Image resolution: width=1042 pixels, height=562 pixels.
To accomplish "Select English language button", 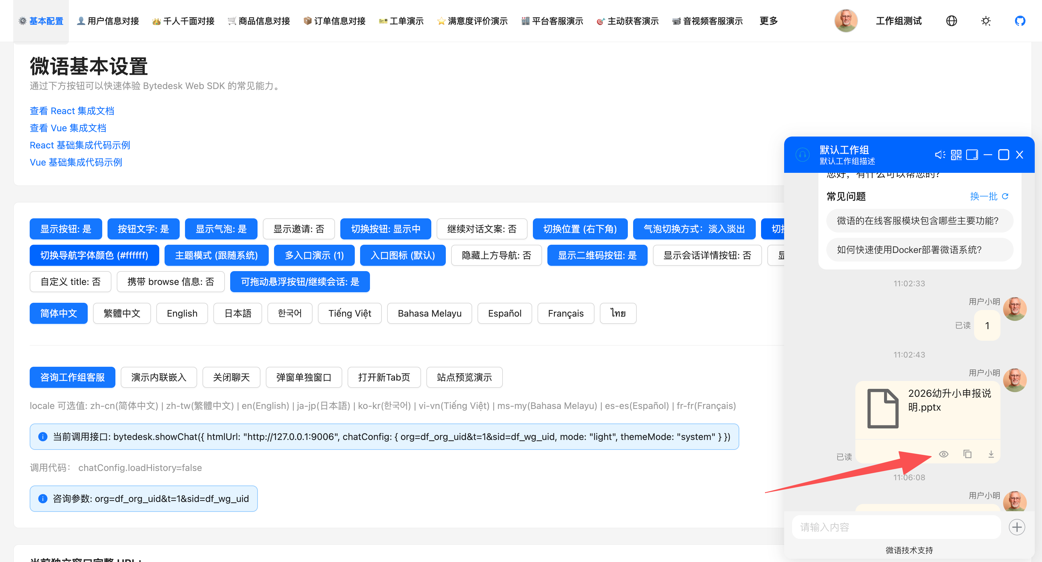I will click(182, 313).
